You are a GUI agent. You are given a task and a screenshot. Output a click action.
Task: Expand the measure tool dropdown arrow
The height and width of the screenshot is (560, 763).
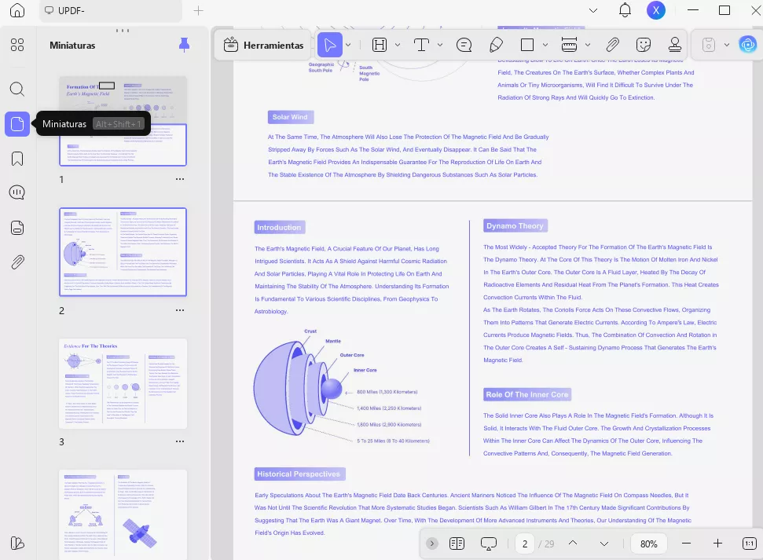pos(588,46)
